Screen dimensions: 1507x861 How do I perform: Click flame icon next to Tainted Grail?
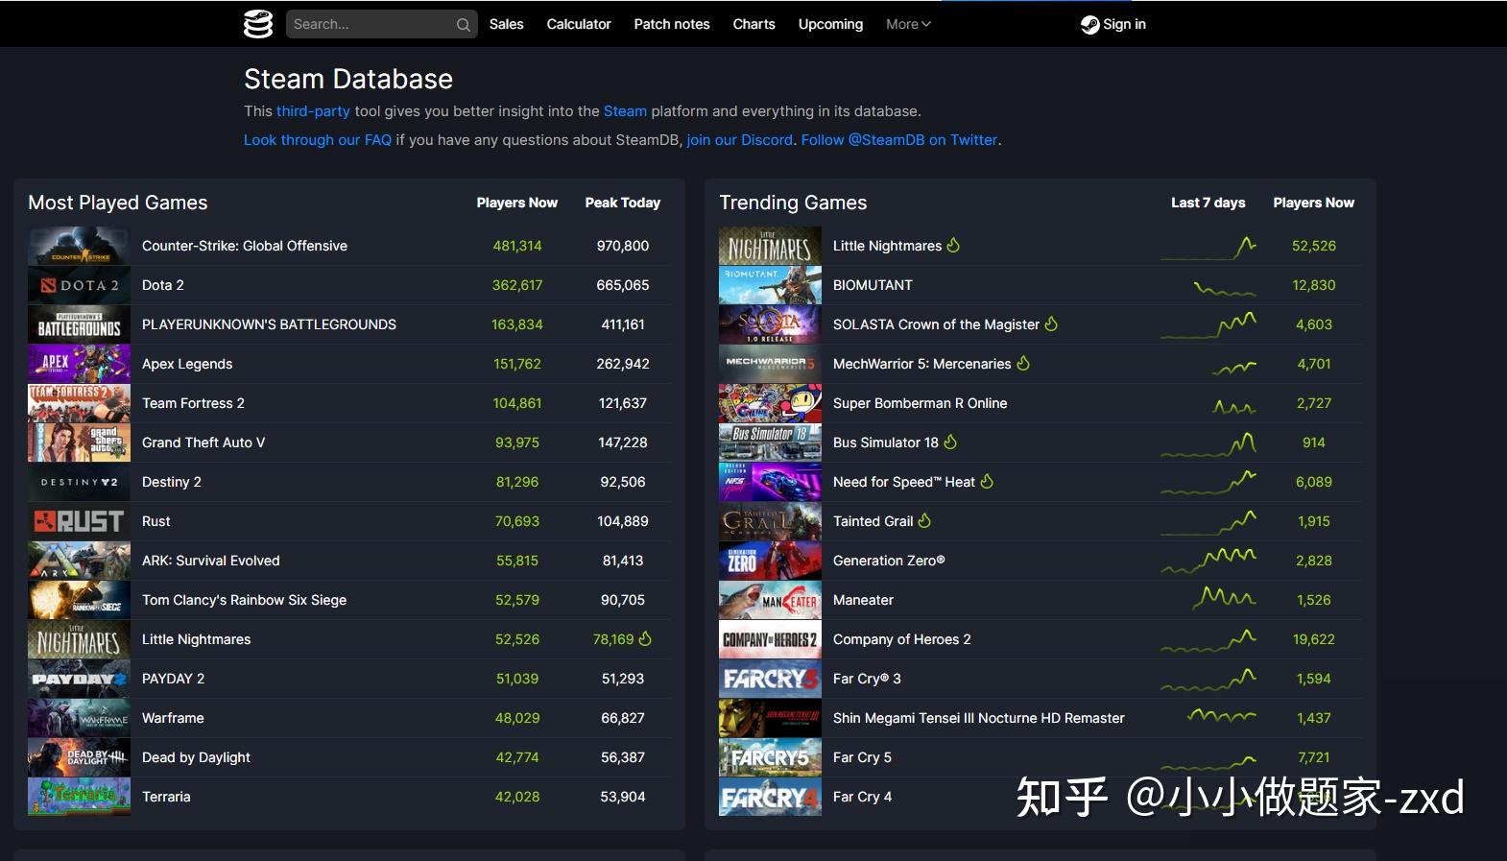pyautogui.click(x=924, y=520)
